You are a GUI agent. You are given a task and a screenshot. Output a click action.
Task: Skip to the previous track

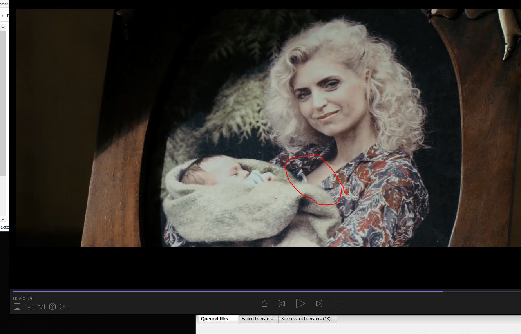pyautogui.click(x=281, y=303)
